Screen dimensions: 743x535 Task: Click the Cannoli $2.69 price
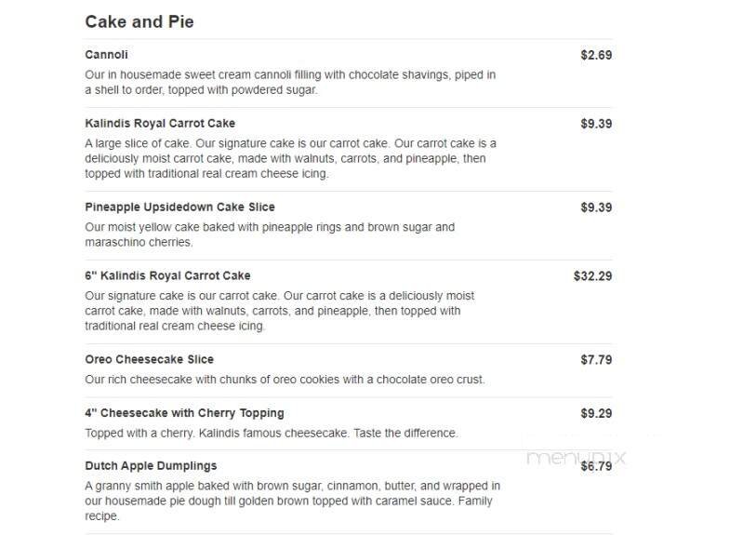596,55
